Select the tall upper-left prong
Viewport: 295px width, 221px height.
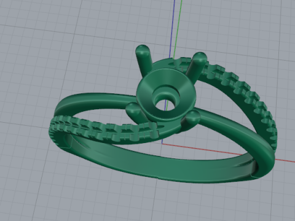point(144,60)
